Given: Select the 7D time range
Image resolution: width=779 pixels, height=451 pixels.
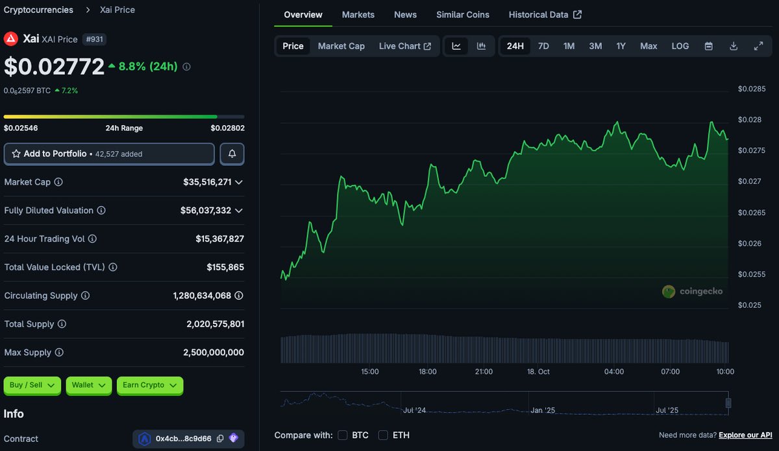Looking at the screenshot, I should tap(543, 46).
